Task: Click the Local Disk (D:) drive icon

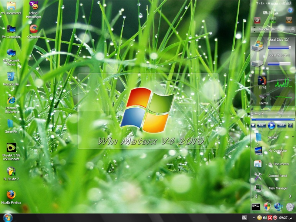Action: pyautogui.click(x=258, y=63)
